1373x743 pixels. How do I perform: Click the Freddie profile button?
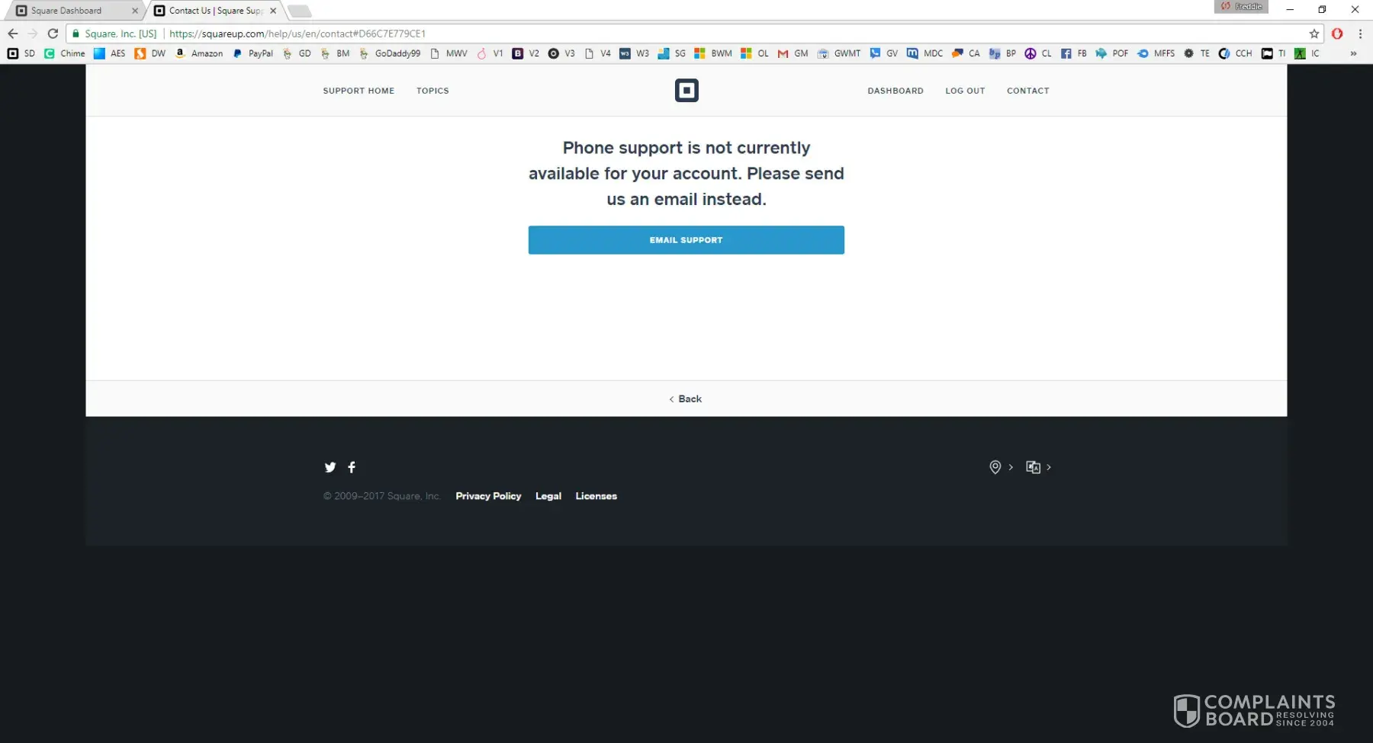(1241, 7)
